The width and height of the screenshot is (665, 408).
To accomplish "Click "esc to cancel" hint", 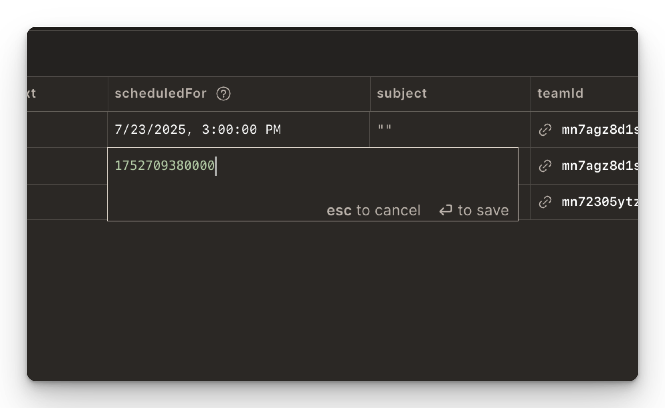I will pyautogui.click(x=373, y=210).
